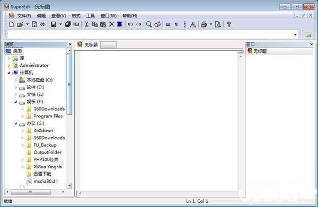Image resolution: width=318 pixels, height=207 pixels.
Task: Click the Save floppy disk icon
Action: coord(54,24)
